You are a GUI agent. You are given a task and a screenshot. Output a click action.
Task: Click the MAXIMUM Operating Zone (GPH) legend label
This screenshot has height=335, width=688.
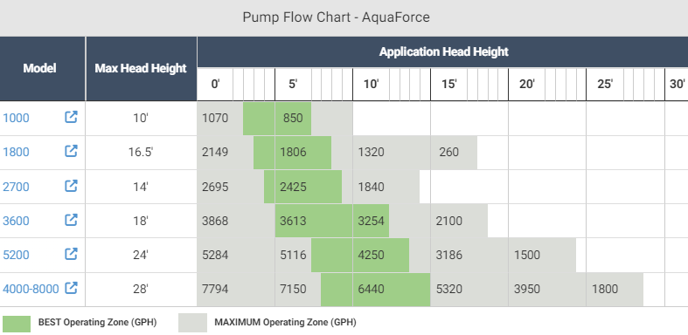tap(285, 323)
